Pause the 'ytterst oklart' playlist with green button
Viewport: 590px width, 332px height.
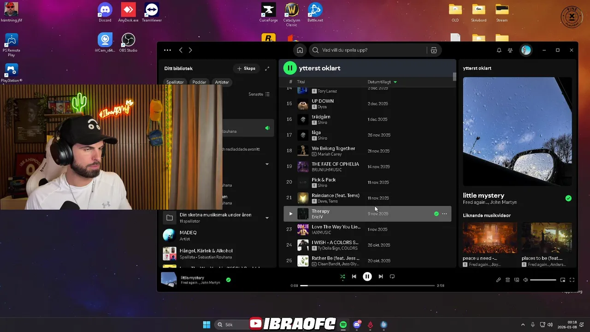(290, 68)
